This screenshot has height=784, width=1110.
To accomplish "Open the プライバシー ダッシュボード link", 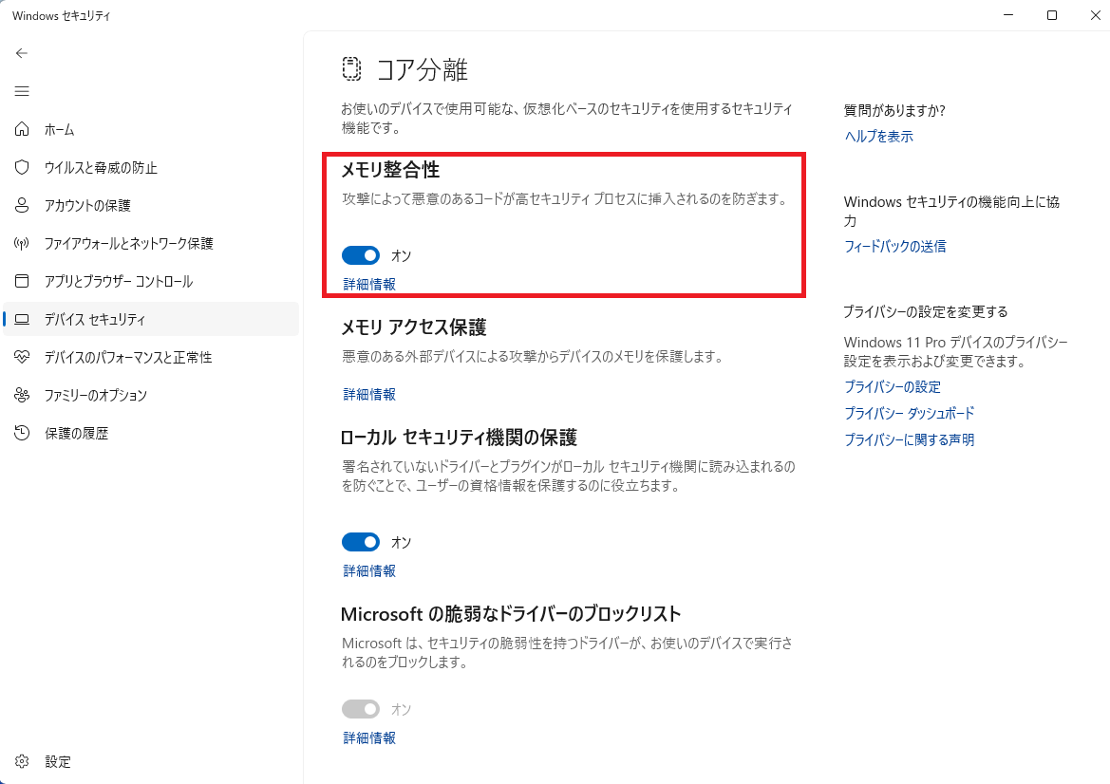I will pos(909,413).
